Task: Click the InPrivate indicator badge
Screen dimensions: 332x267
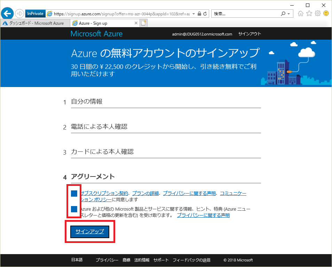Action: [x=35, y=14]
